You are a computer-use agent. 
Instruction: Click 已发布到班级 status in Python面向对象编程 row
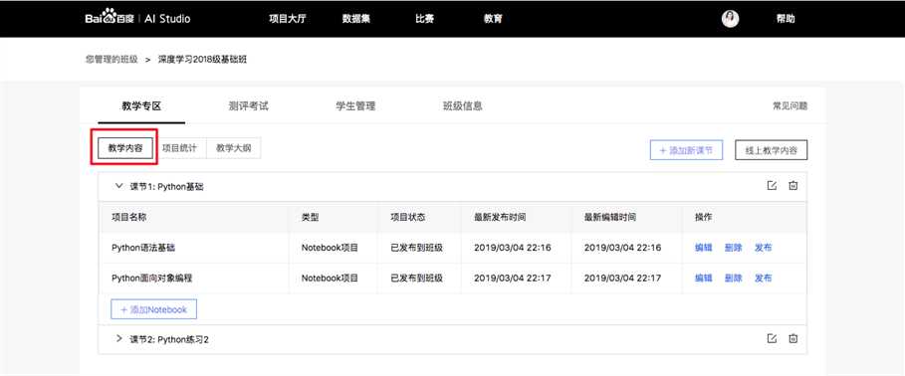pos(416,278)
